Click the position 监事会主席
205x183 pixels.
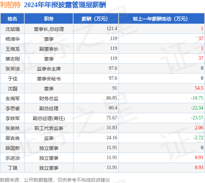(49, 69)
